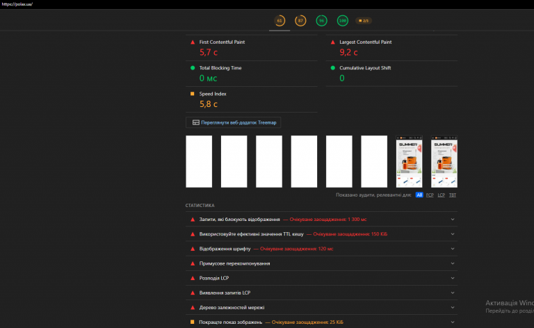
Task: Open the seventh filmstrip frame showing SUMMER banner
Action: coord(409,162)
